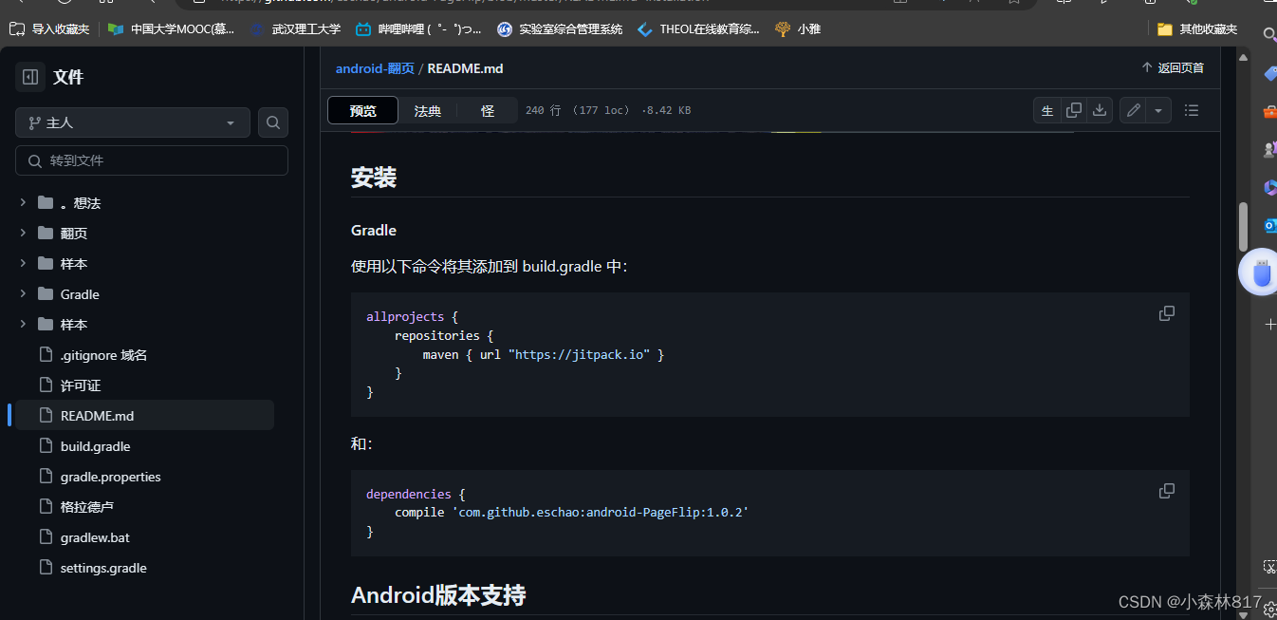1277x620 pixels.
Task: Click the android-翻页 repository link
Action: coord(374,67)
